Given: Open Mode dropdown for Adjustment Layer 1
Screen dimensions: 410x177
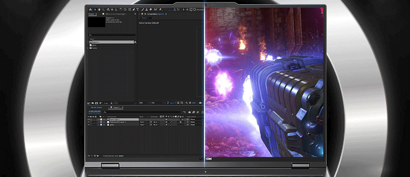Looking at the screenshot, I should tap(143, 122).
